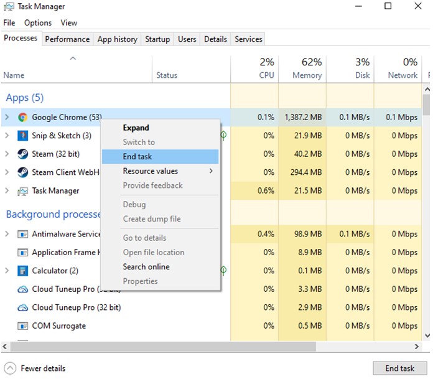Sort by the Network column header
The image size is (433, 379).
coord(398,69)
